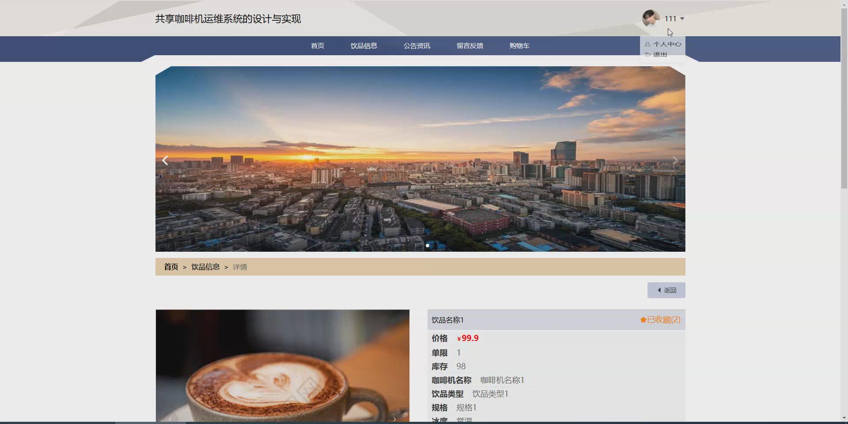Click the price value ¥99.9

click(468, 338)
